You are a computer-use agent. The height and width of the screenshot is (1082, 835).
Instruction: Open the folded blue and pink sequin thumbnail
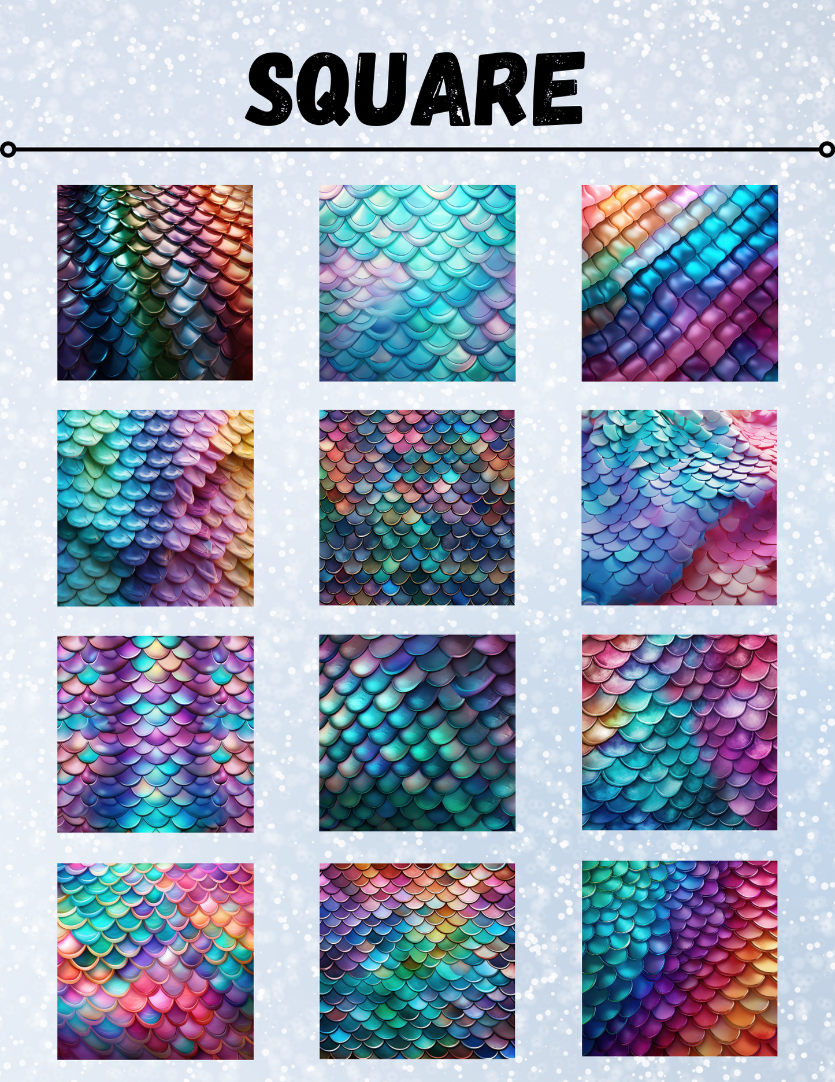(679, 508)
